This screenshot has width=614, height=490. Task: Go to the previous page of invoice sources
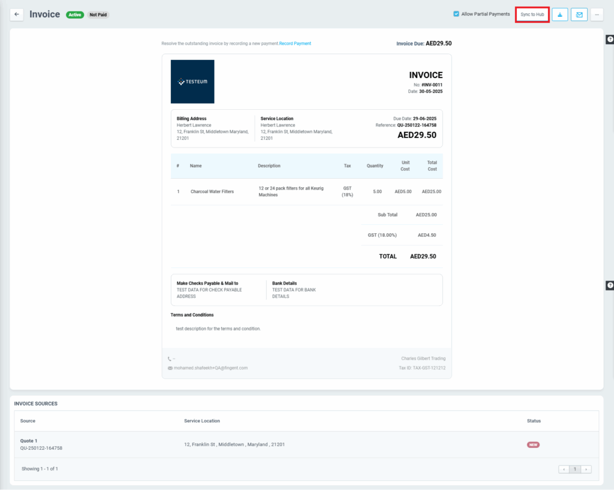(x=564, y=469)
